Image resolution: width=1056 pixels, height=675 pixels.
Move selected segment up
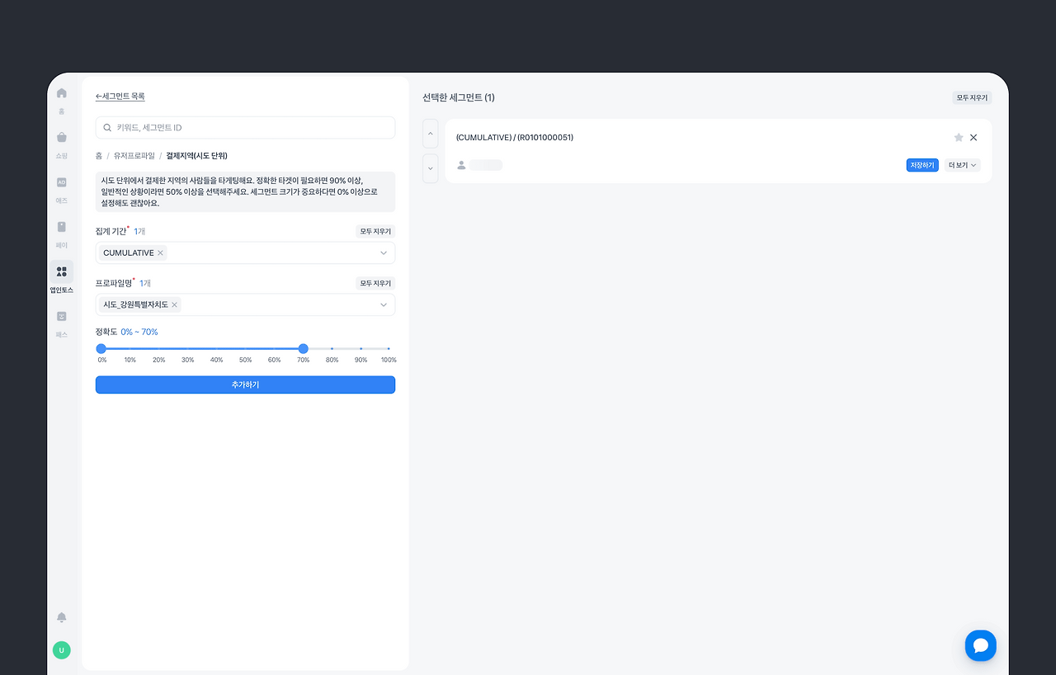tap(431, 133)
